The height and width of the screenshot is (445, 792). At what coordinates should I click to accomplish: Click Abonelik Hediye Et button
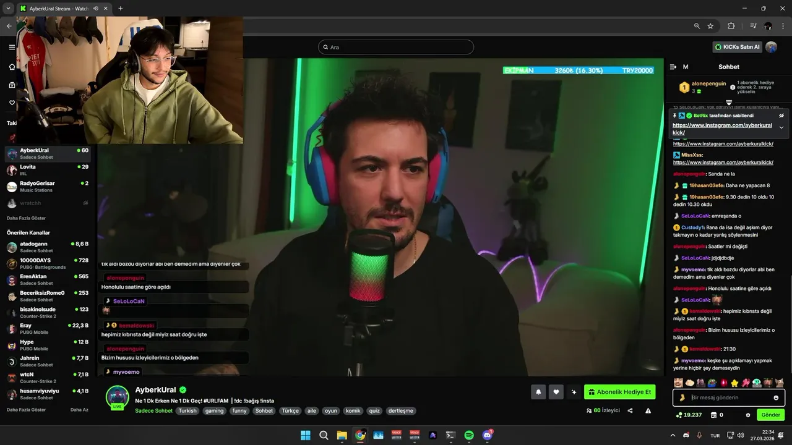[619, 392]
